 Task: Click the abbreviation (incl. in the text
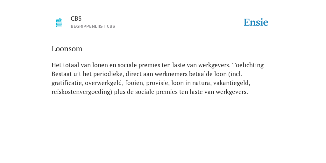pyautogui.click(x=235, y=74)
